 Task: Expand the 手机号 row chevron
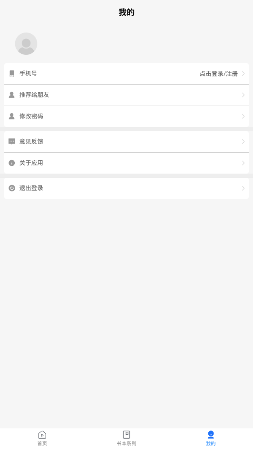pyautogui.click(x=243, y=74)
